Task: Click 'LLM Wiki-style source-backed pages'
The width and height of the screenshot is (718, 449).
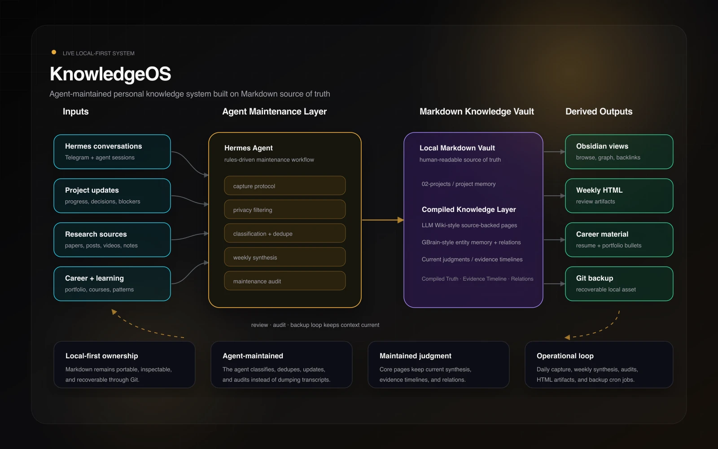Action: coord(469,225)
